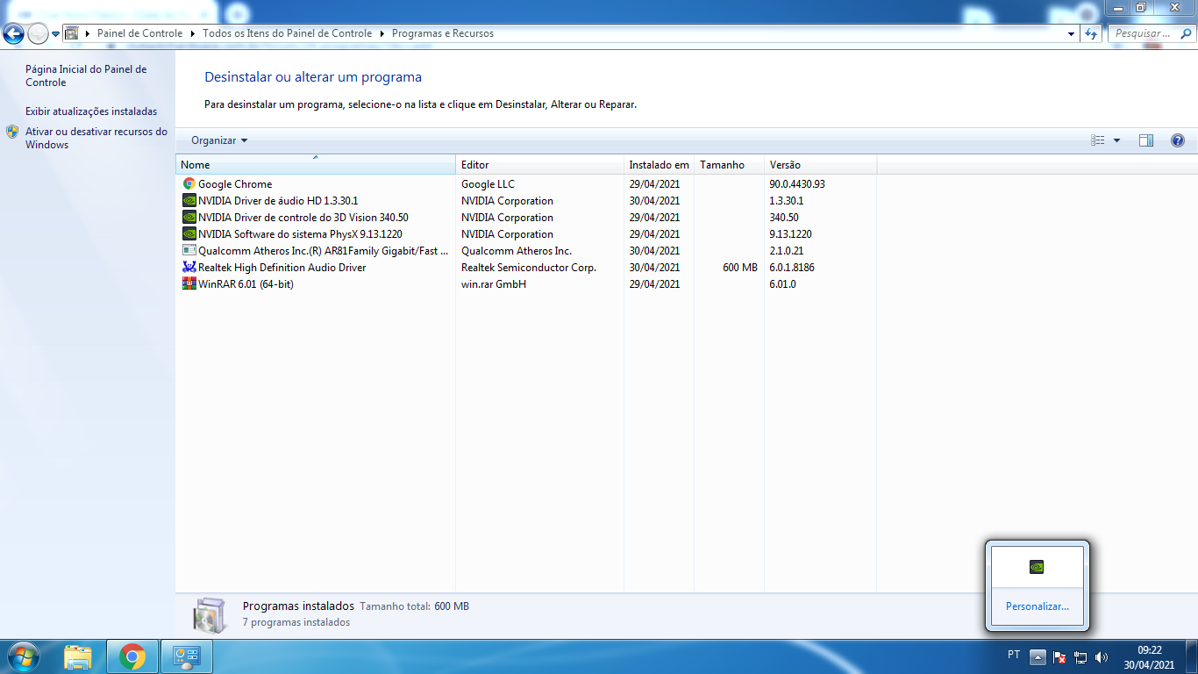1198x674 pixels.
Task: Sort by the Versão column header
Action: pos(820,165)
